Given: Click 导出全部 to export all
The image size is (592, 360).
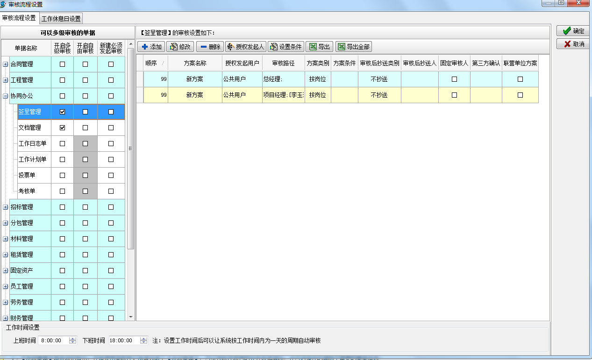Looking at the screenshot, I should click(353, 47).
